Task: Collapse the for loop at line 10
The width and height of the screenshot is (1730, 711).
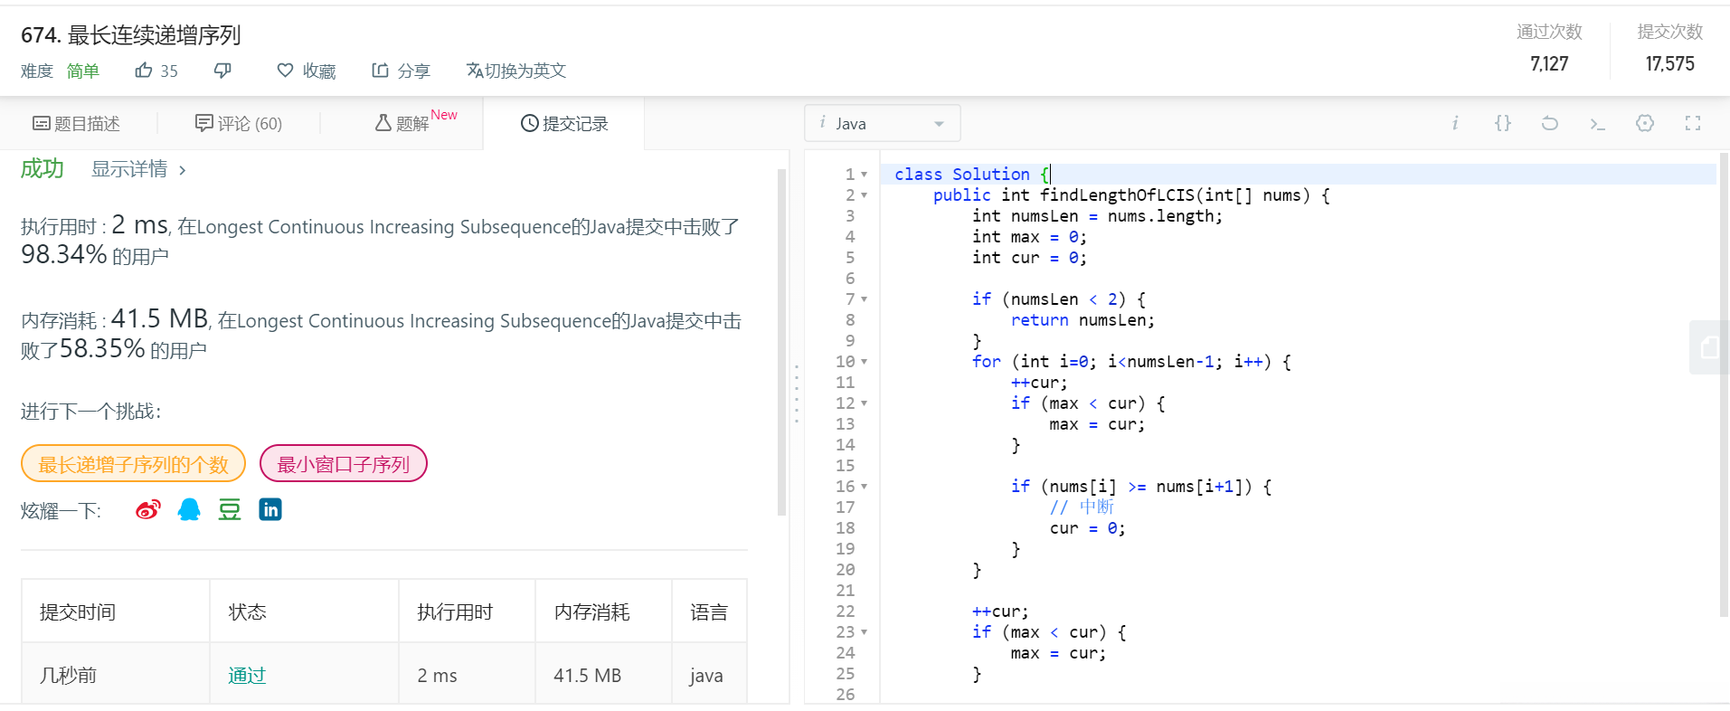Action: (x=865, y=362)
